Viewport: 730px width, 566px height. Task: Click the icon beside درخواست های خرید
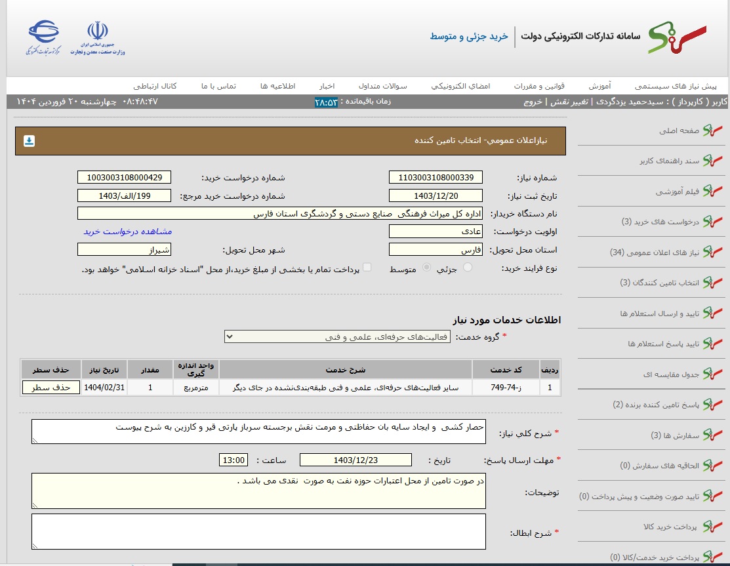coord(712,222)
